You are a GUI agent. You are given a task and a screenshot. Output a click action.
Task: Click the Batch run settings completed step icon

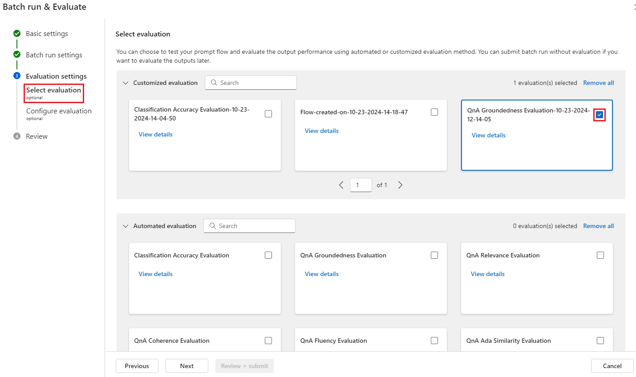pyautogui.click(x=17, y=54)
